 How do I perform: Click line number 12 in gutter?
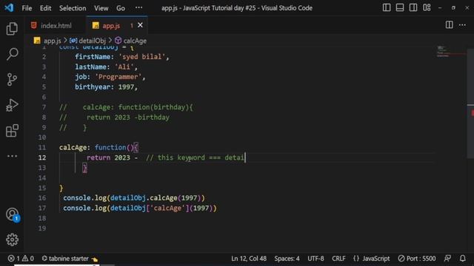(42, 157)
